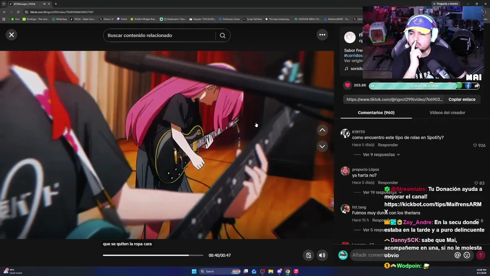This screenshot has width=490, height=276.
Task: Seek in the video progress bar
Action: pos(153,255)
